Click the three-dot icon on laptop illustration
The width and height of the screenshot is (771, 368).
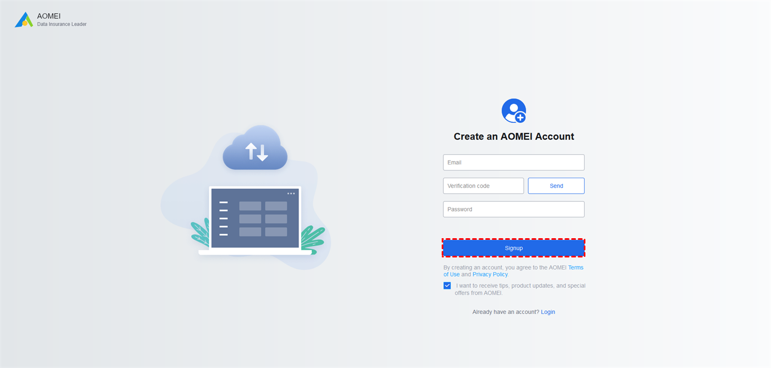pyautogui.click(x=291, y=194)
